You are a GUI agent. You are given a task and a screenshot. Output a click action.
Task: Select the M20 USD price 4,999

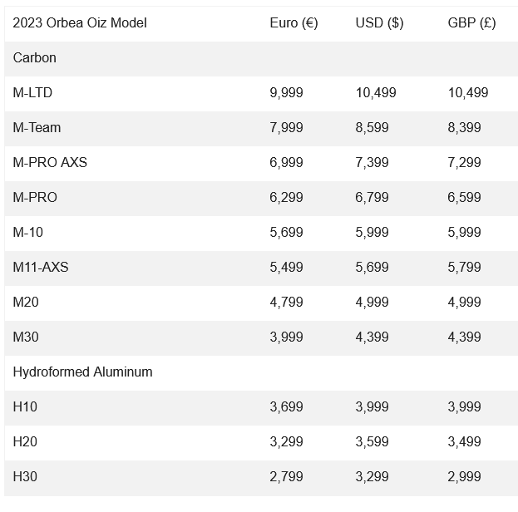372,303
